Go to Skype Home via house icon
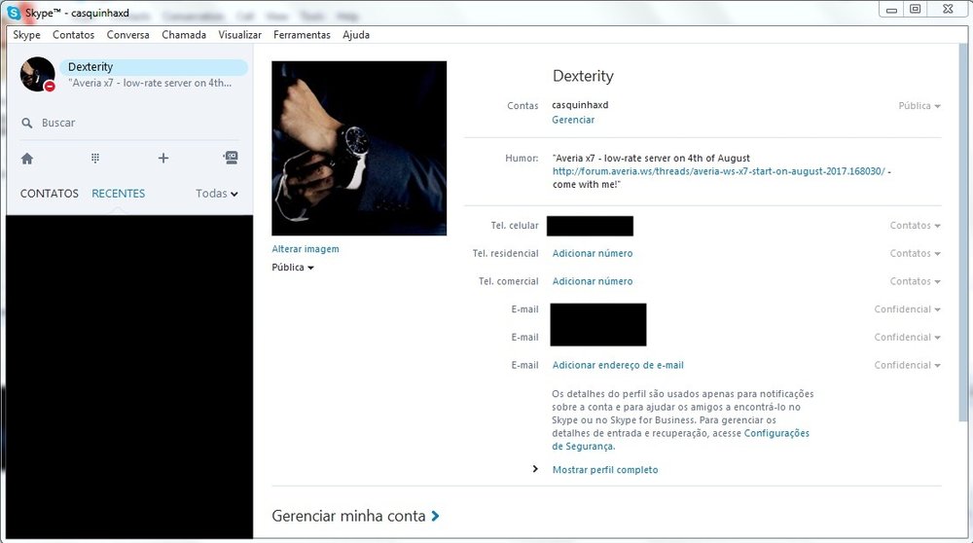Image resolution: width=973 pixels, height=543 pixels. 26,159
